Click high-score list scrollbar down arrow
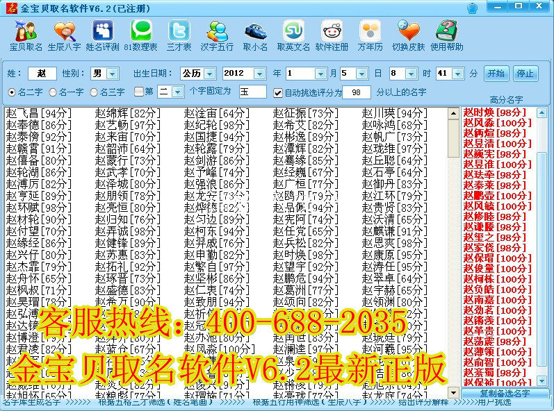This screenshot has width=554, height=411. (541, 380)
